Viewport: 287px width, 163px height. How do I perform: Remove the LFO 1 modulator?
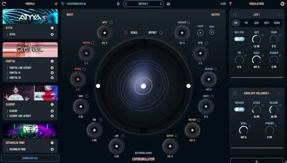[278, 15]
